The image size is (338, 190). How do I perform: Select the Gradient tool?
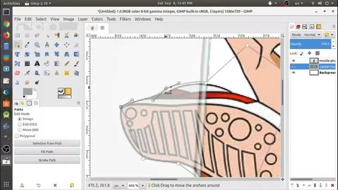pyautogui.click(x=57, y=64)
